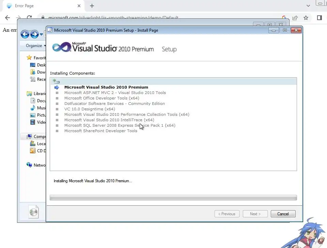Go back in the Chrome browser

click(x=7, y=18)
